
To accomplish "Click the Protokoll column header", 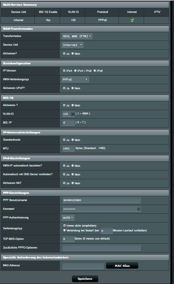I will click(x=102, y=12).
